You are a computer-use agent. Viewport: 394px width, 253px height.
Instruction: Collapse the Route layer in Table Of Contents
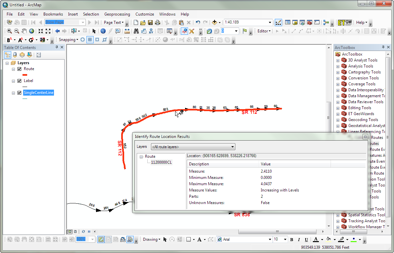(x=14, y=69)
